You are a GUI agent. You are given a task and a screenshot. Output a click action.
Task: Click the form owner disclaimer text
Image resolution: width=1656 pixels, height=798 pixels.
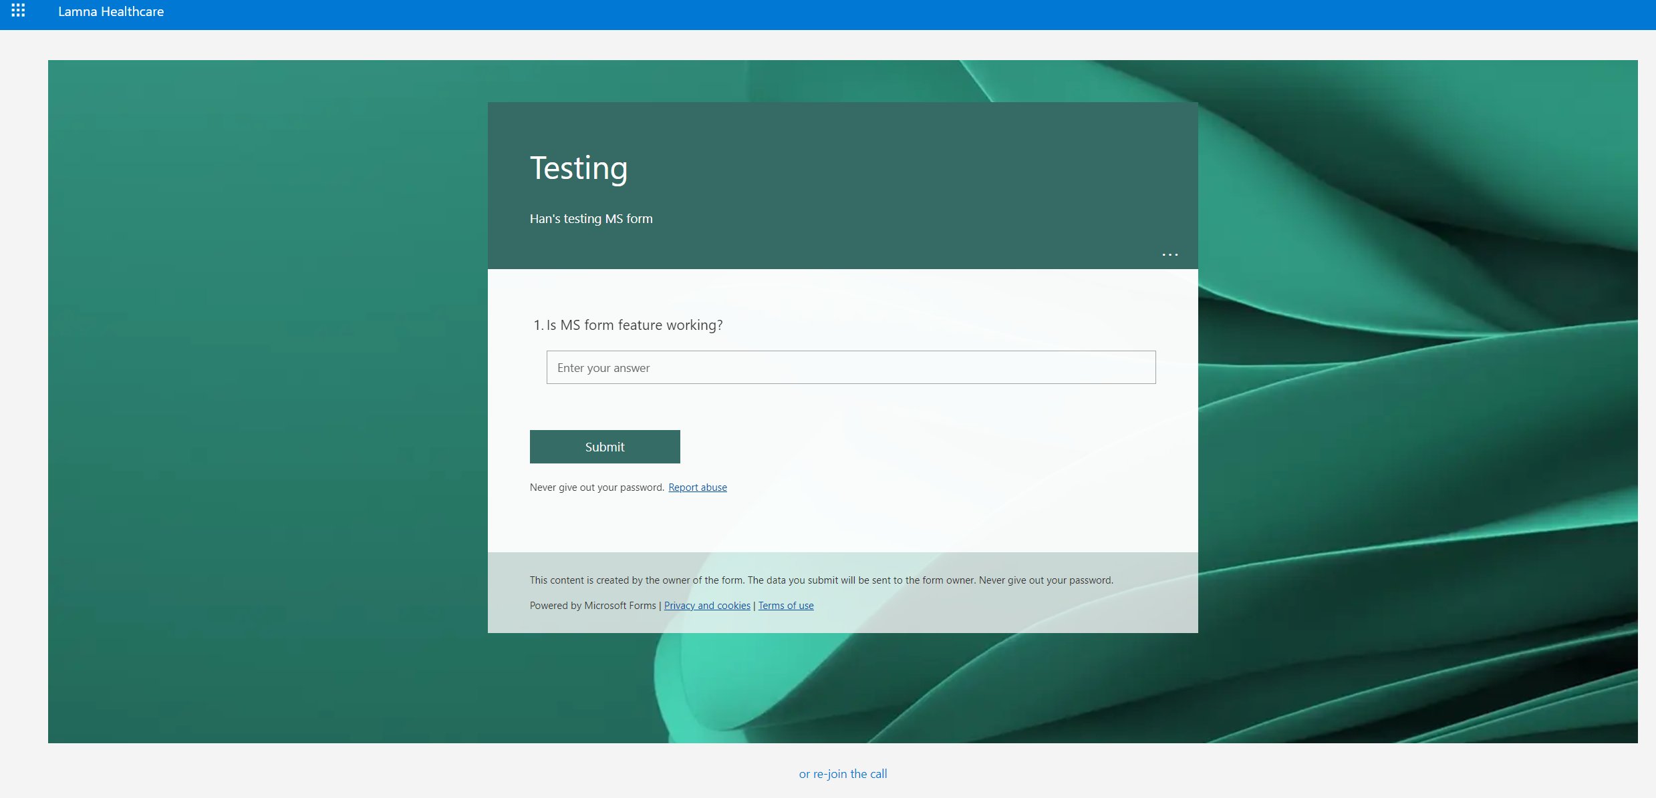click(821, 580)
